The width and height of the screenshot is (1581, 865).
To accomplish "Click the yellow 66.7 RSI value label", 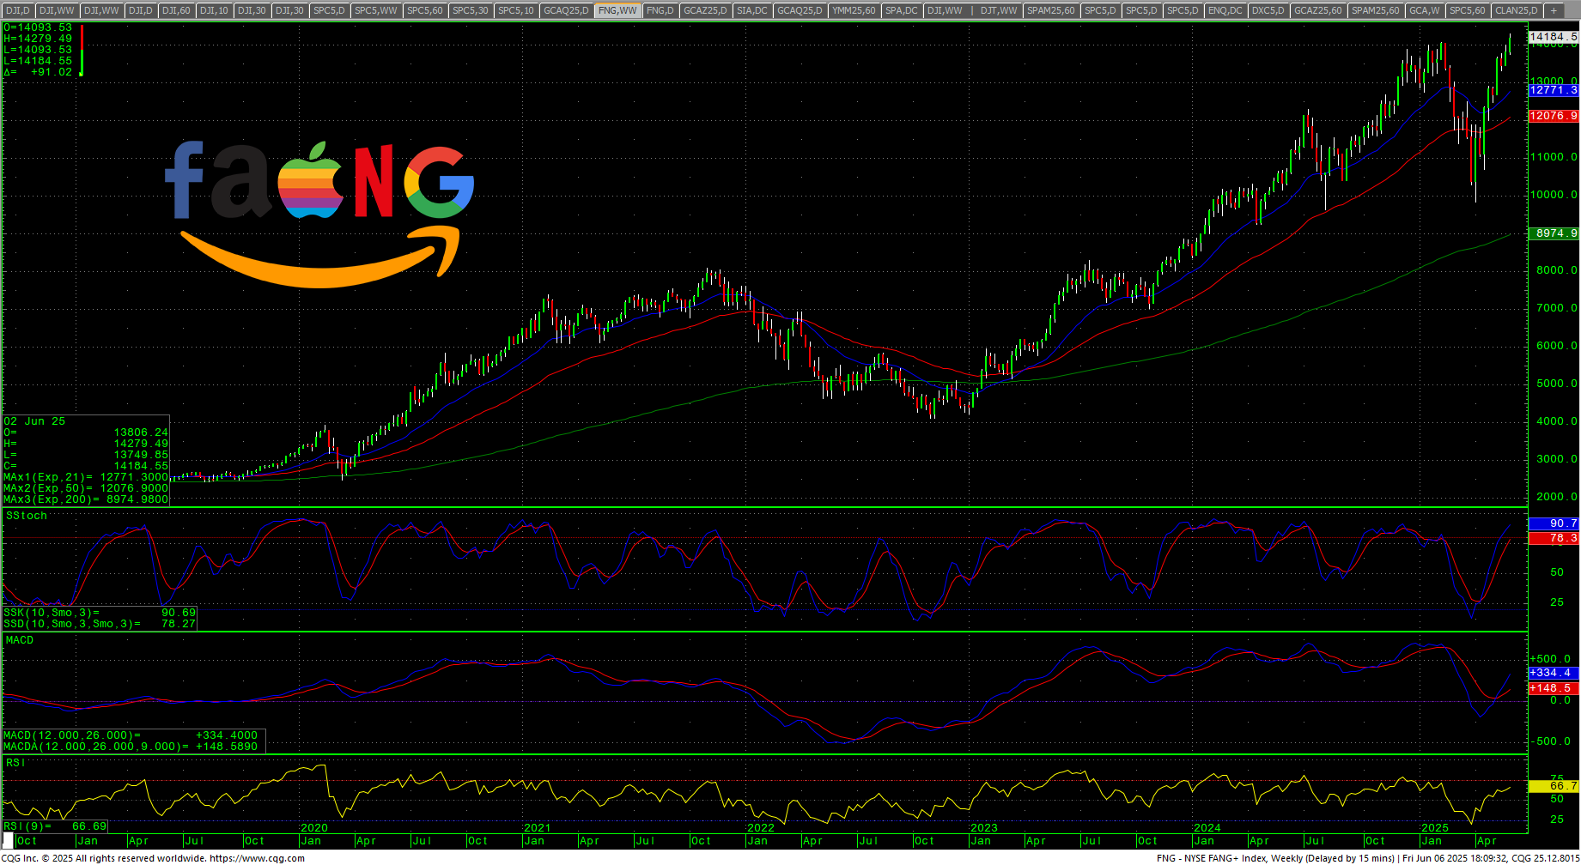I will tap(1554, 786).
